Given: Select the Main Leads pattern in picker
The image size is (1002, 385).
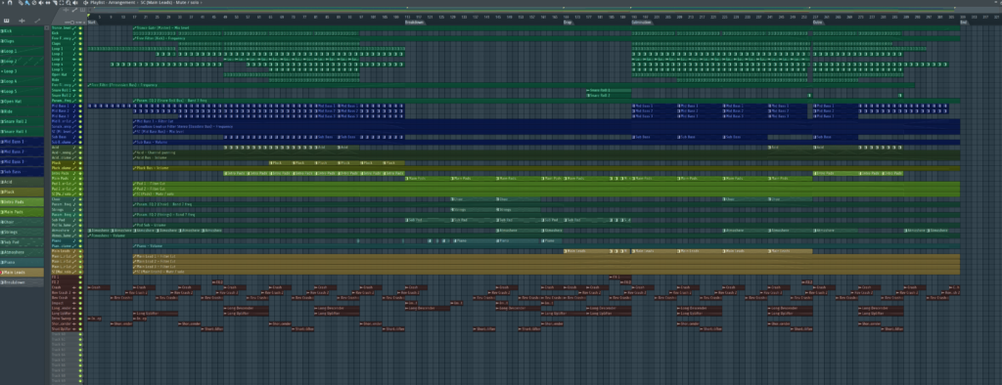Looking at the screenshot, I should click(x=23, y=272).
